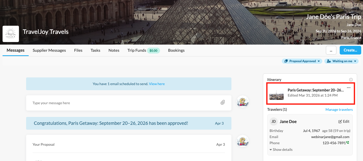Screen dimensions: 363x161
Task: Click the JD traveler initials badge
Action: pos(274,122)
